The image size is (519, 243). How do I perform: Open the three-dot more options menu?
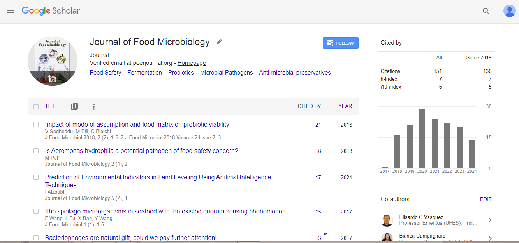click(x=93, y=106)
